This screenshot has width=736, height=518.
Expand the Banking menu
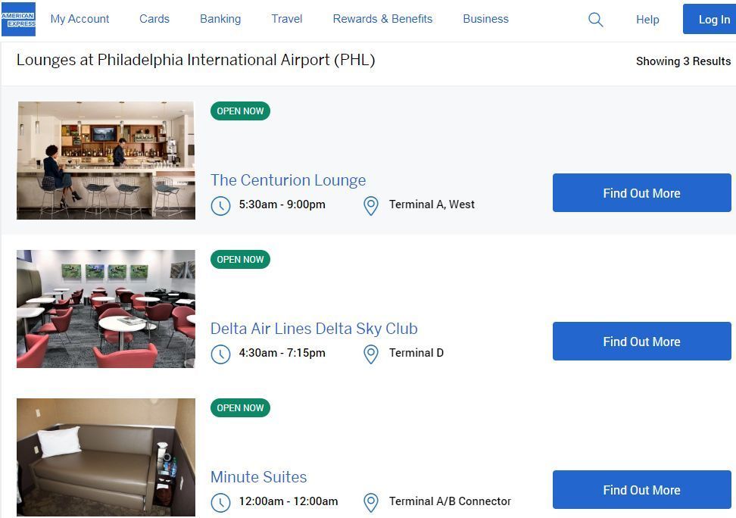click(x=220, y=19)
